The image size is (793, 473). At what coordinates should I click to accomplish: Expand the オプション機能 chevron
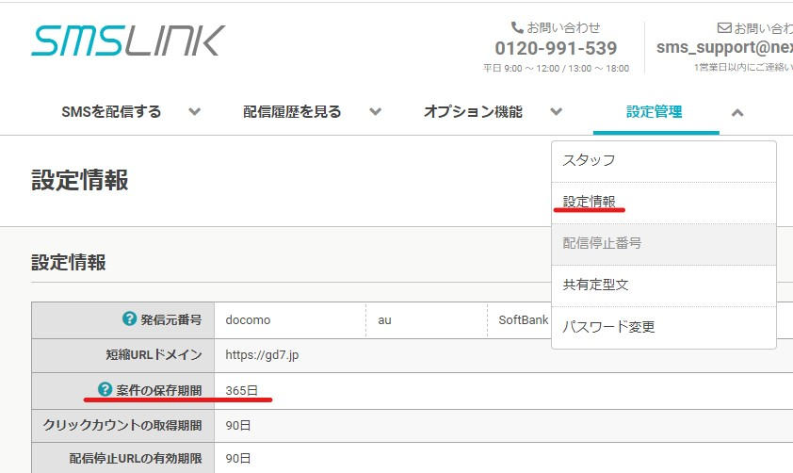[x=556, y=112]
